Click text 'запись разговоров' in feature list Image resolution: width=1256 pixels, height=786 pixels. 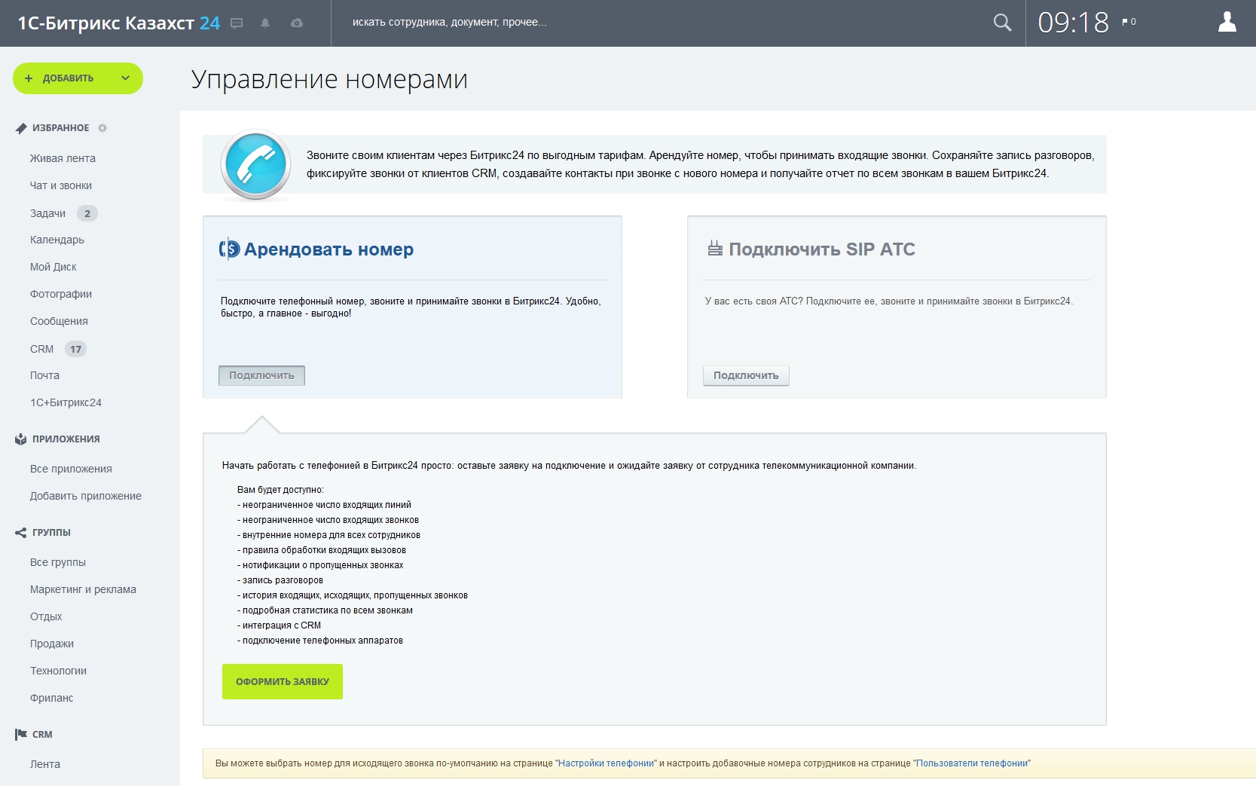tap(283, 580)
